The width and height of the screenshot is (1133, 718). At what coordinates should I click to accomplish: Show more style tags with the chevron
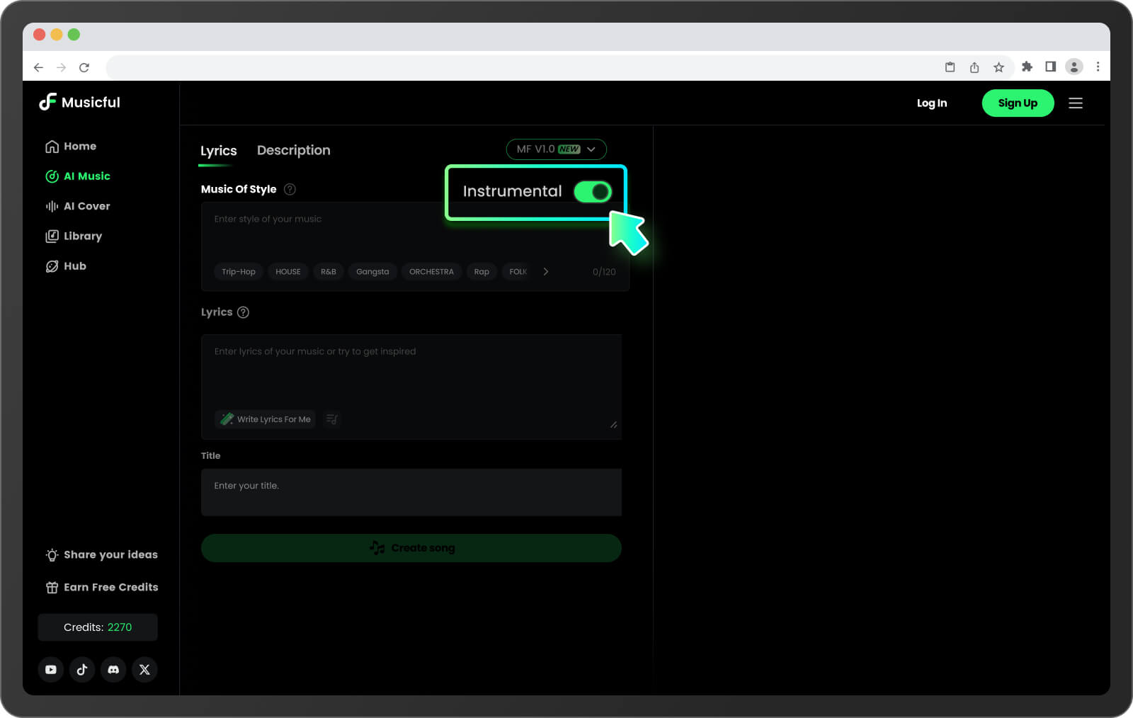546,272
